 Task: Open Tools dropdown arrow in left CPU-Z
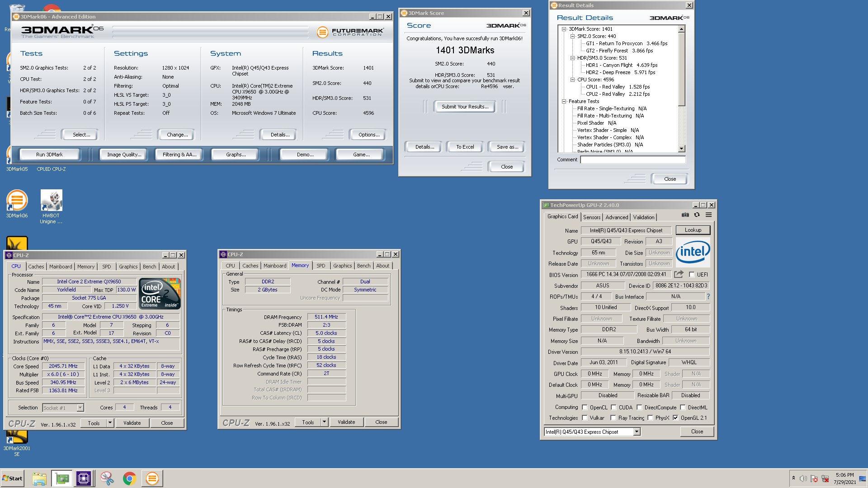(110, 423)
